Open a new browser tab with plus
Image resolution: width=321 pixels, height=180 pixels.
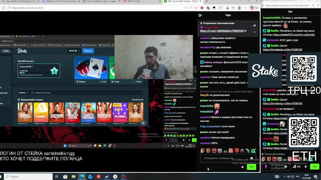207,1
